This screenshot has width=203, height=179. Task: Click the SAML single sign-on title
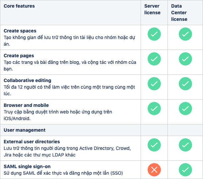[x=27, y=166]
